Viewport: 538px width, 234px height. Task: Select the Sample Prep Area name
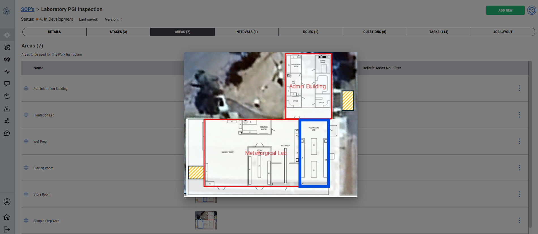46,221
